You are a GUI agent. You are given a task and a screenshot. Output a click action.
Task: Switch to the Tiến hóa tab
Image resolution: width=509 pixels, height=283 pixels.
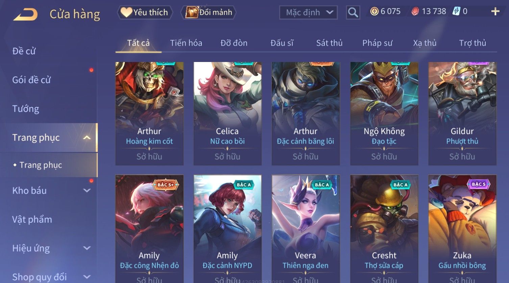point(186,43)
